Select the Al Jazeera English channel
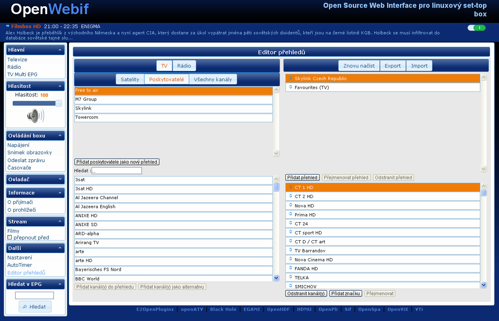The height and width of the screenshot is (321, 499). [x=173, y=207]
